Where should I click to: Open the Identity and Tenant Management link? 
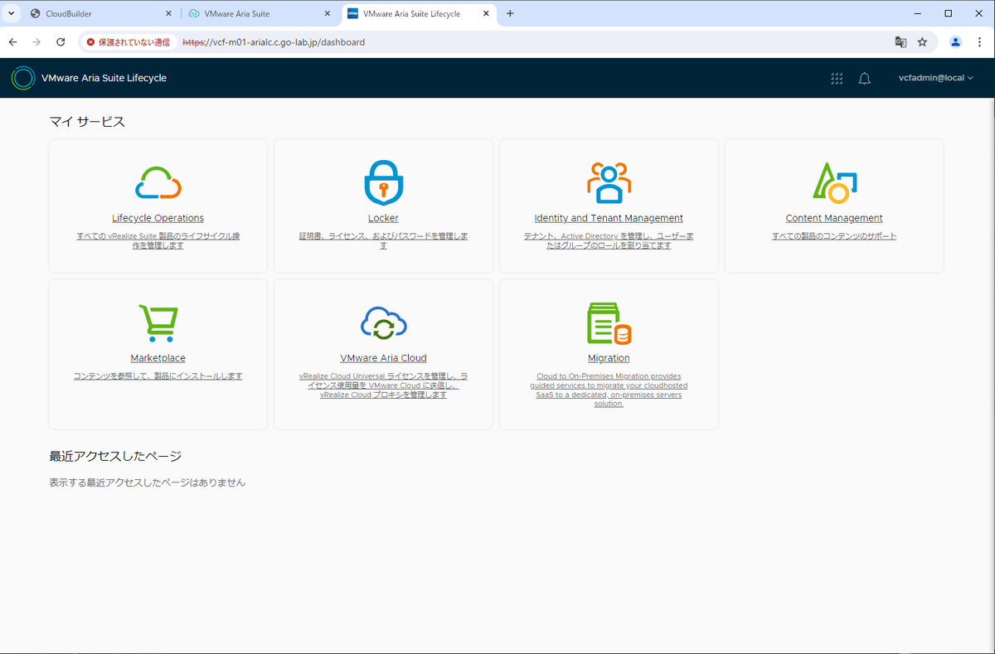click(609, 218)
